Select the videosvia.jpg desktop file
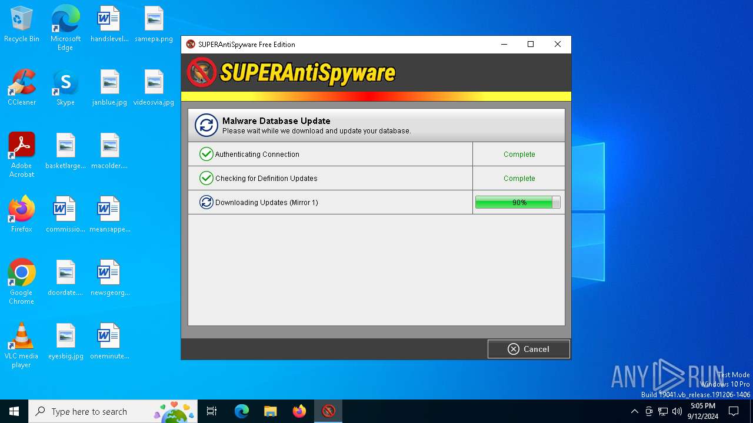Screen dimensions: 753x423 point(154,88)
